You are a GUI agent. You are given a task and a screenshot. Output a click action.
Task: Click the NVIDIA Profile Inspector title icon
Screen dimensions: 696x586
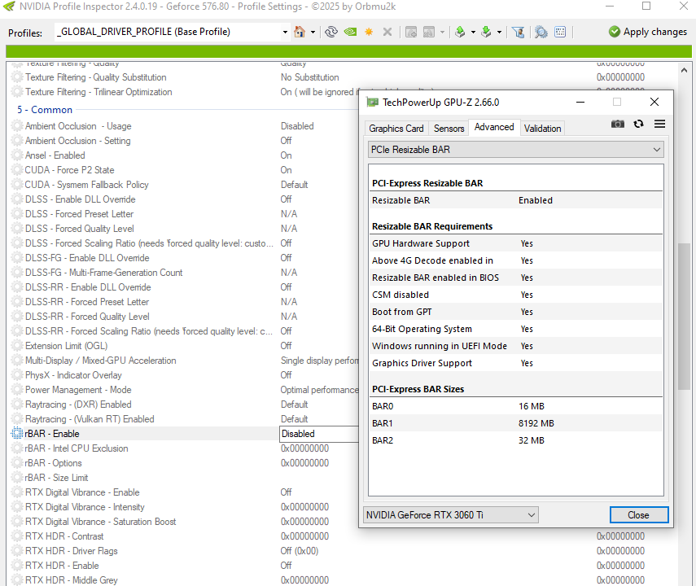point(9,7)
